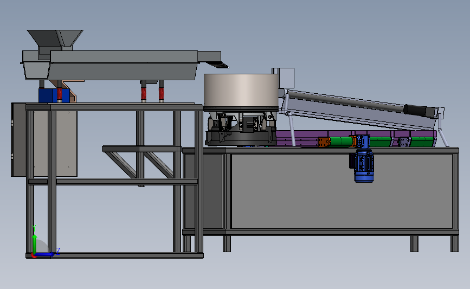Select the dark funnel hopper on top
The image size is (470, 289).
click(55, 38)
